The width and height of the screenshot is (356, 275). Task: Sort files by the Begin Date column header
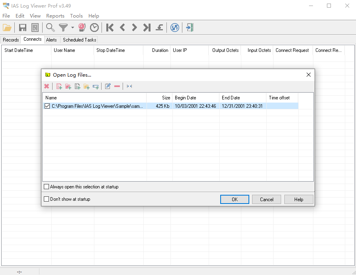pos(196,98)
